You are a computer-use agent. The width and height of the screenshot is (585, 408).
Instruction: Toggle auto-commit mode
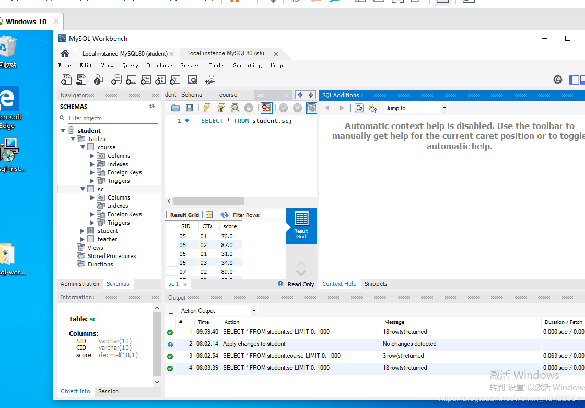click(x=311, y=108)
